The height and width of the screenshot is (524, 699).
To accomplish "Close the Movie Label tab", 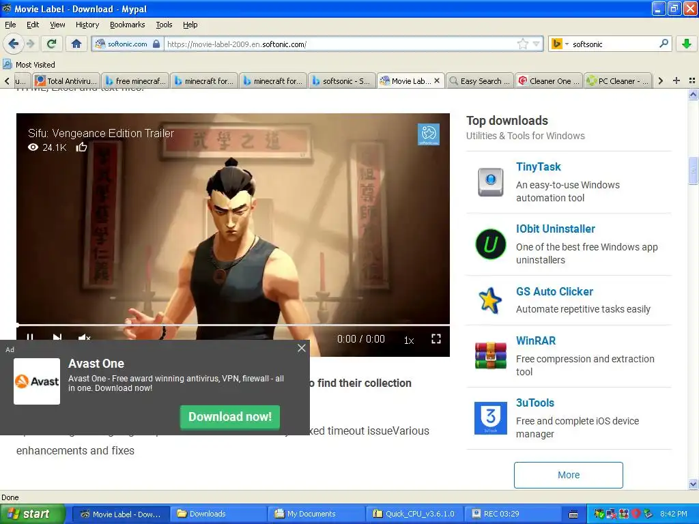I will pos(437,81).
